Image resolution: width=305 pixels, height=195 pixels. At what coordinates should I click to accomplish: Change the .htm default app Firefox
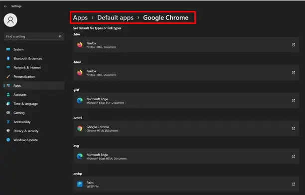pyautogui.click(x=186, y=45)
